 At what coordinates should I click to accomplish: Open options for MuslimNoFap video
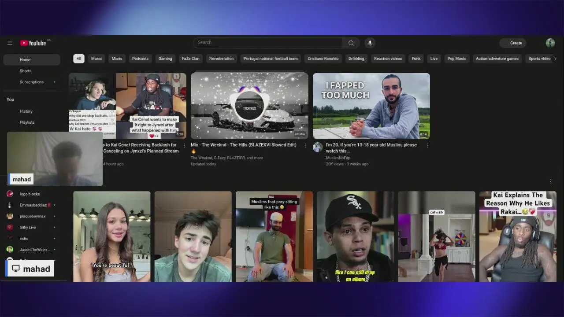pyautogui.click(x=427, y=145)
